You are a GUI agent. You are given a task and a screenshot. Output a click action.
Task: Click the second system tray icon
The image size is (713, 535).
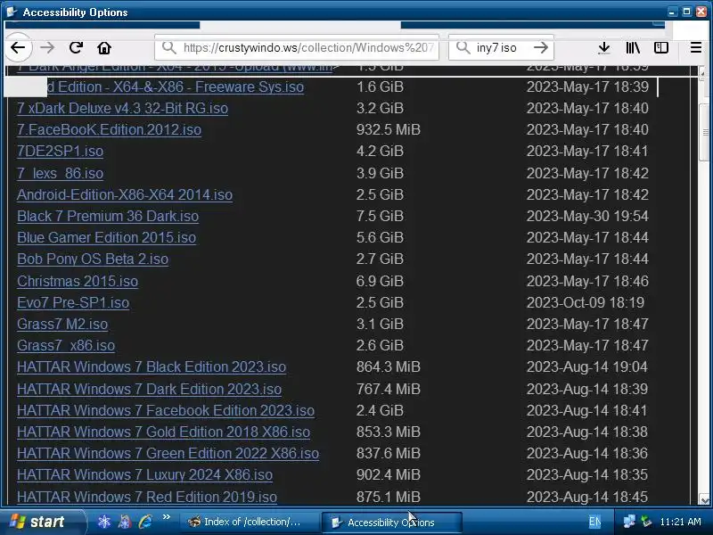point(646,522)
